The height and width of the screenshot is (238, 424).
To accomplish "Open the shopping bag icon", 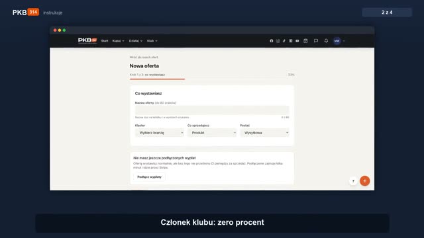I will pos(305,41).
